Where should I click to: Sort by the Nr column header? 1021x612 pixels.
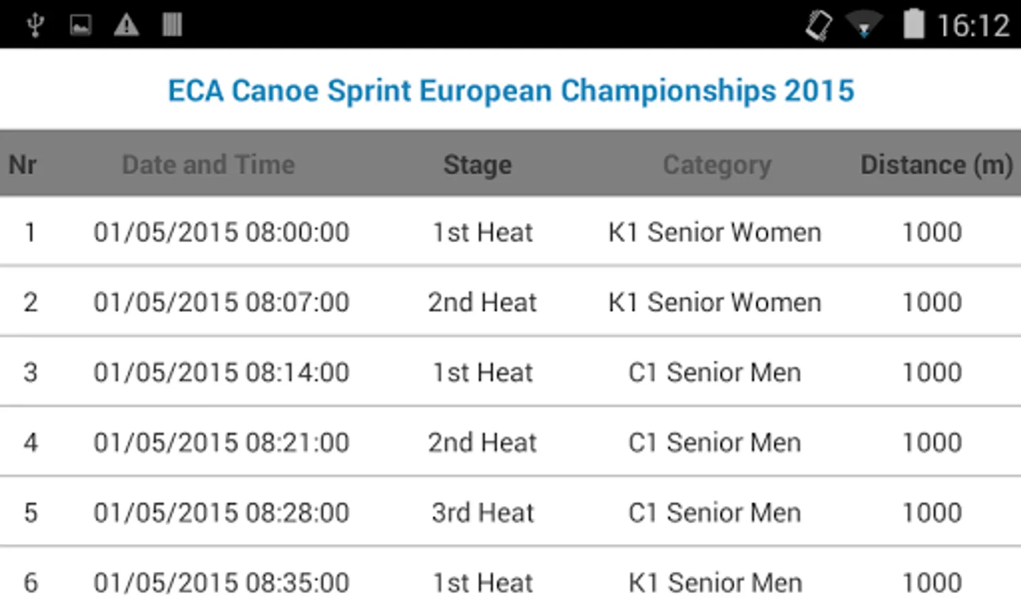pyautogui.click(x=22, y=165)
